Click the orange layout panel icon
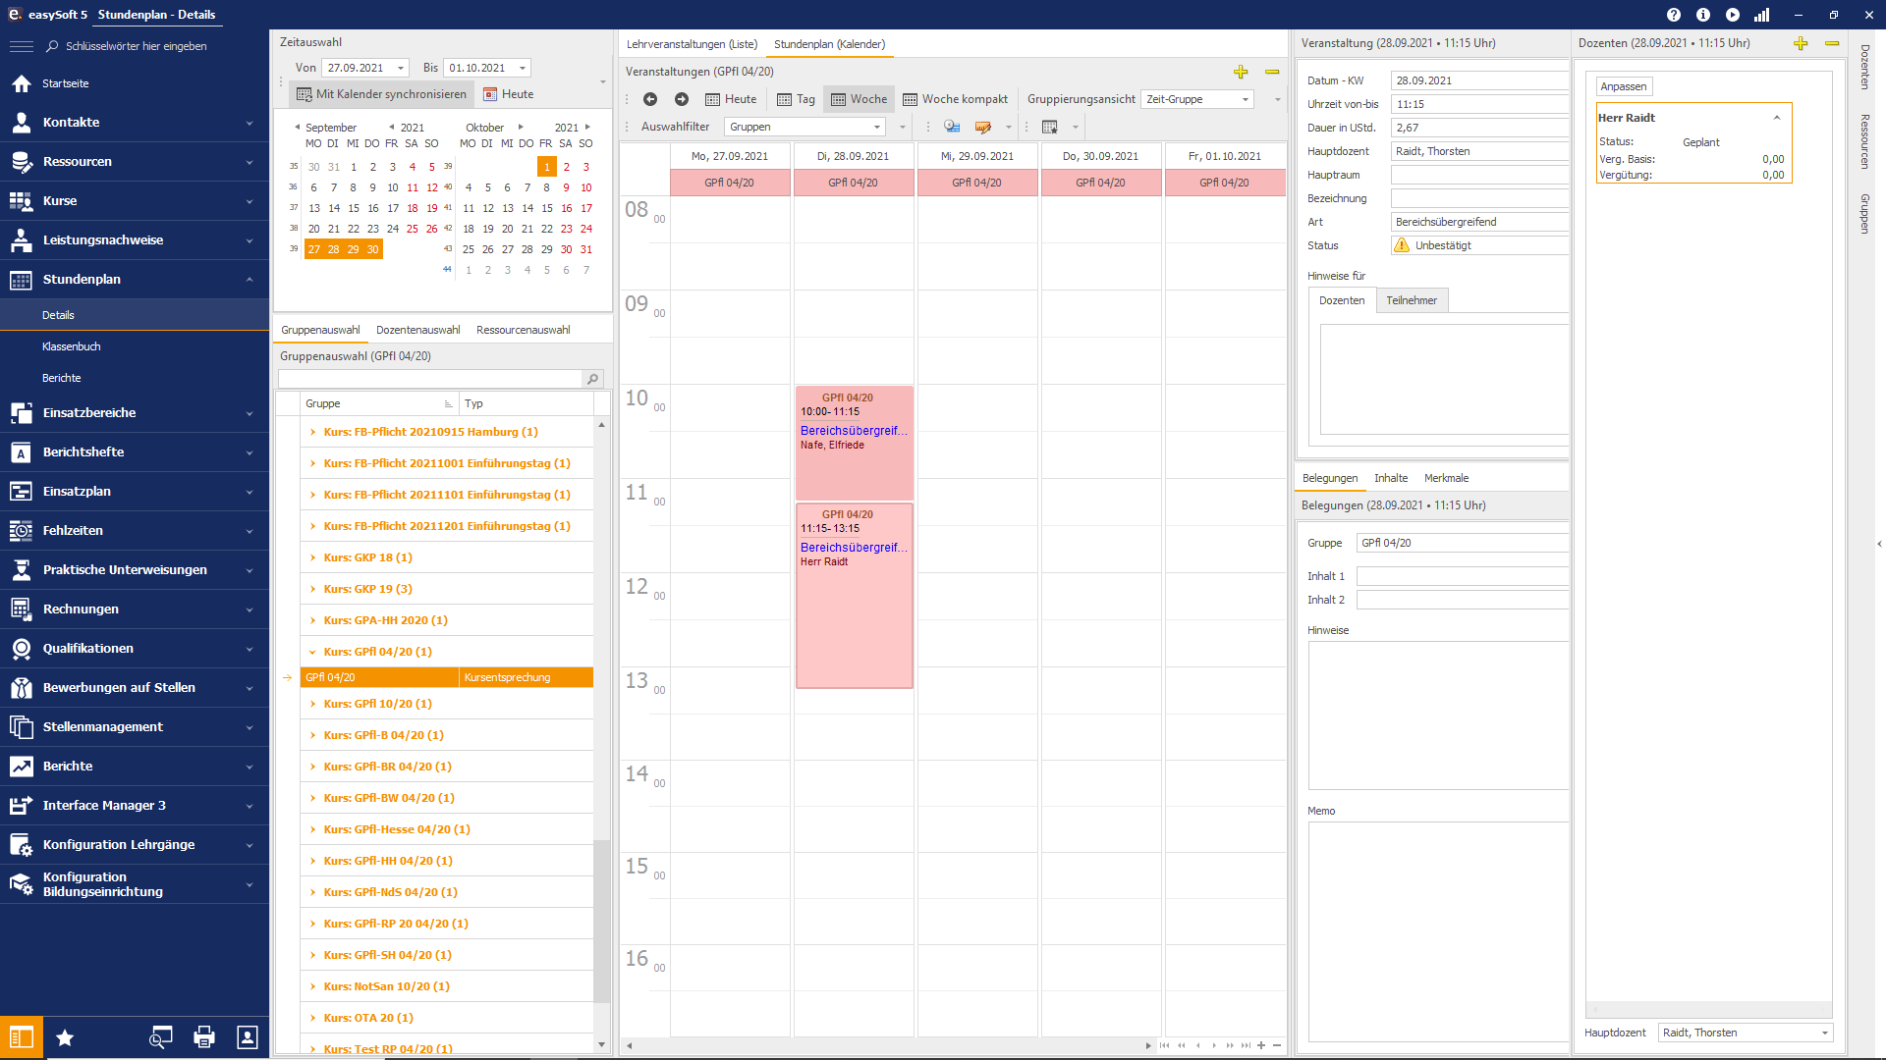Viewport: 1886px width, 1060px height. 22,1037
